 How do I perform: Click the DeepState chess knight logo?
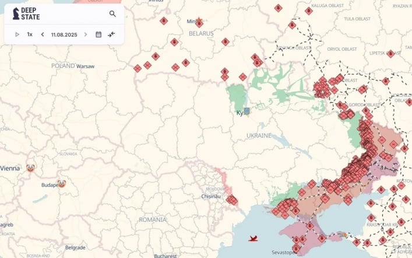[x=16, y=13]
